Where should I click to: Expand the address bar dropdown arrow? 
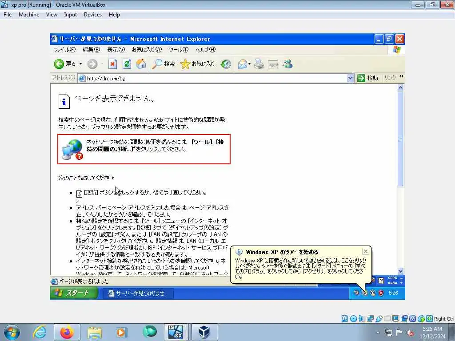pyautogui.click(x=350, y=78)
